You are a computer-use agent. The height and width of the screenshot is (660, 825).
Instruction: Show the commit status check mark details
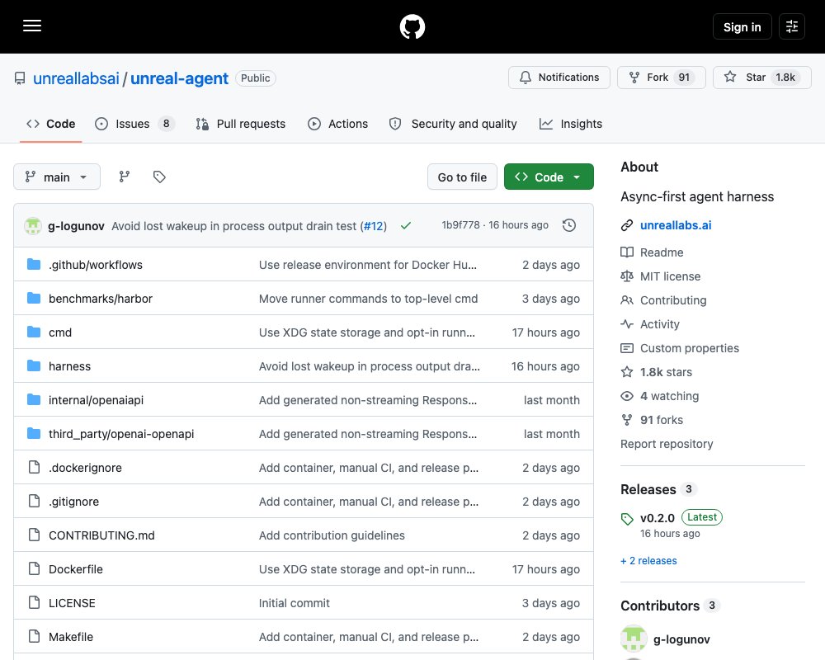click(x=406, y=226)
